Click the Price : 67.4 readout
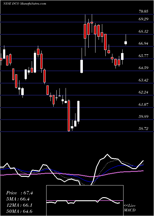The height and width of the screenshot is (216, 154). (19, 193)
